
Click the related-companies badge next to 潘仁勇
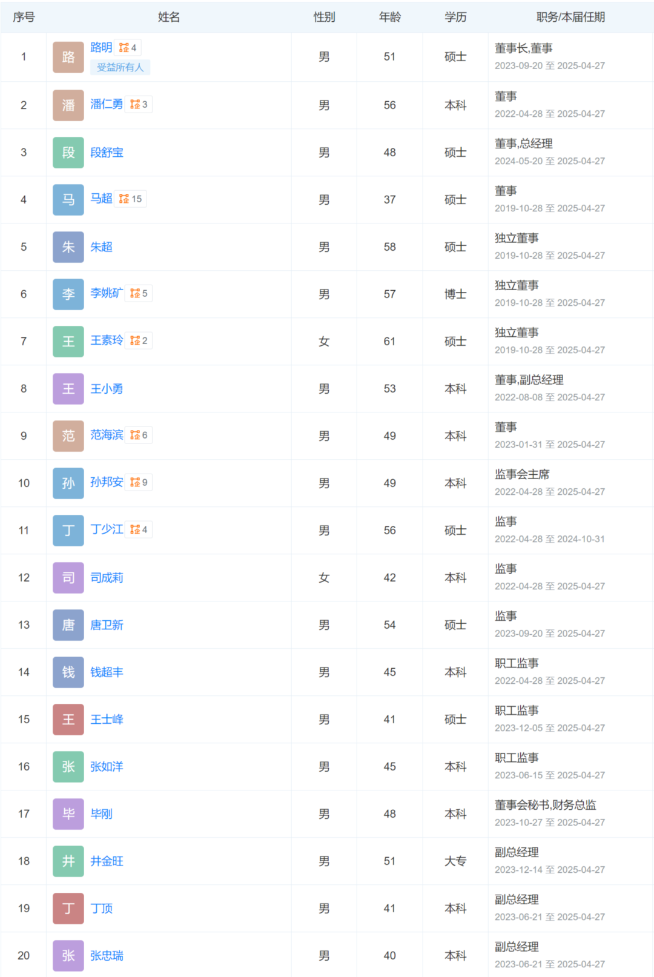(x=139, y=105)
